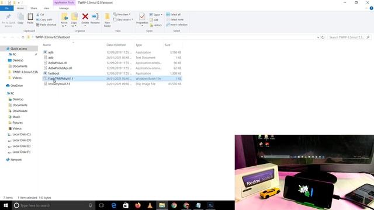Sort by Name column header
Image resolution: width=374 pixels, height=210 pixels.
47,45
